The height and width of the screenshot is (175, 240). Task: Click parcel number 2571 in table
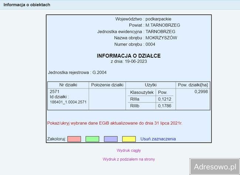54,92
